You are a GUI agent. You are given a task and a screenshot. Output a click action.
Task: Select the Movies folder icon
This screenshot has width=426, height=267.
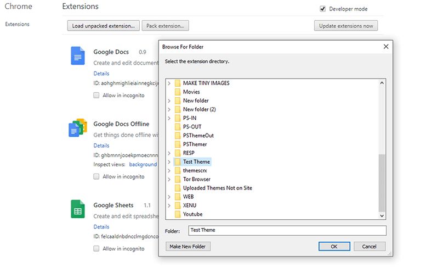178,92
